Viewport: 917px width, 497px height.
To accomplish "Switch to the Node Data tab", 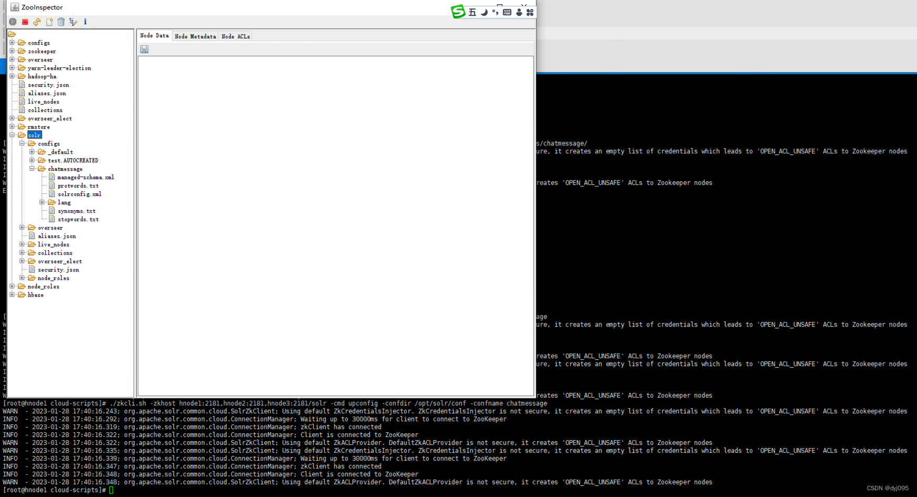I will tap(154, 36).
